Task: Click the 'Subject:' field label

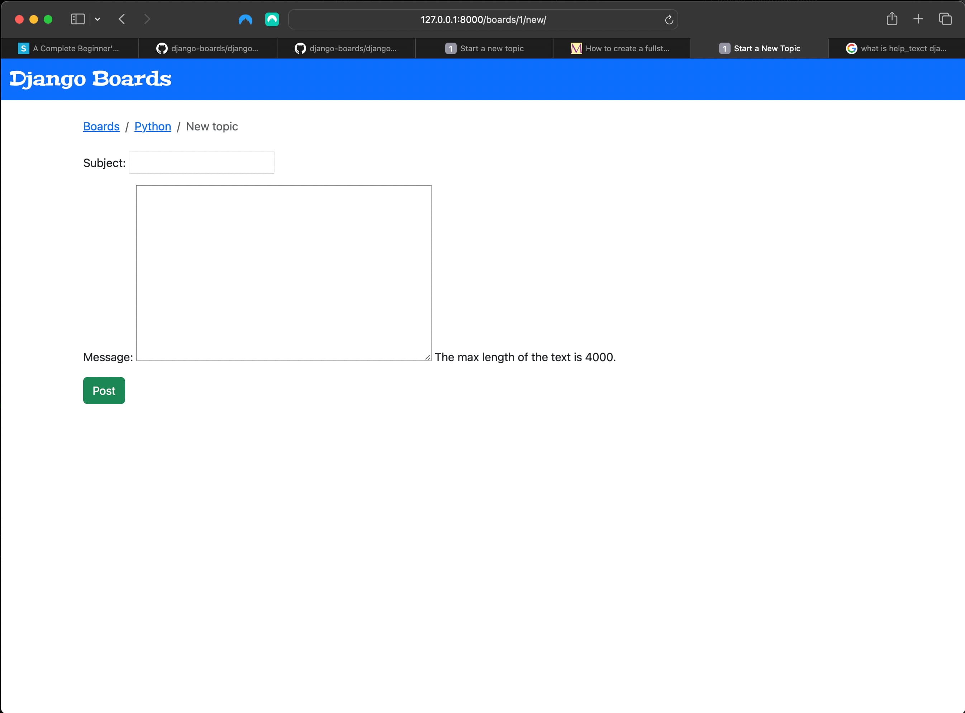Action: click(x=104, y=163)
